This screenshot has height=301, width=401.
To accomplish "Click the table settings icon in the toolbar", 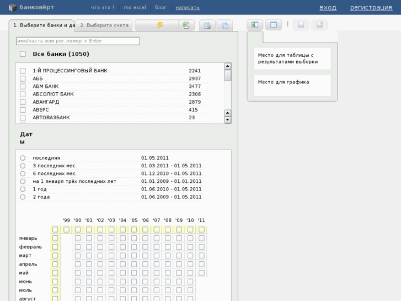I will 207,25.
